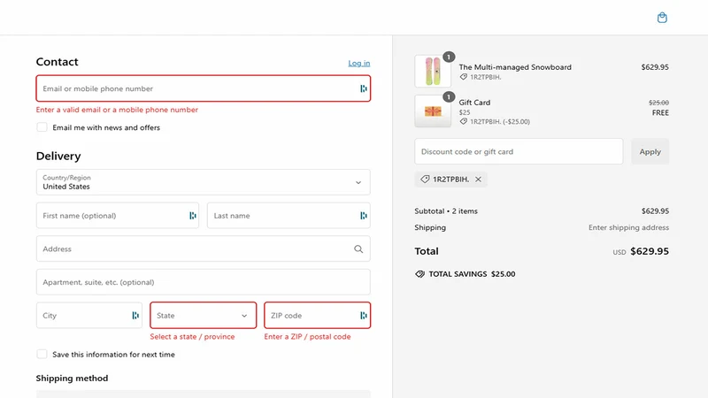Click the 'Shipping method' heading

point(73,379)
